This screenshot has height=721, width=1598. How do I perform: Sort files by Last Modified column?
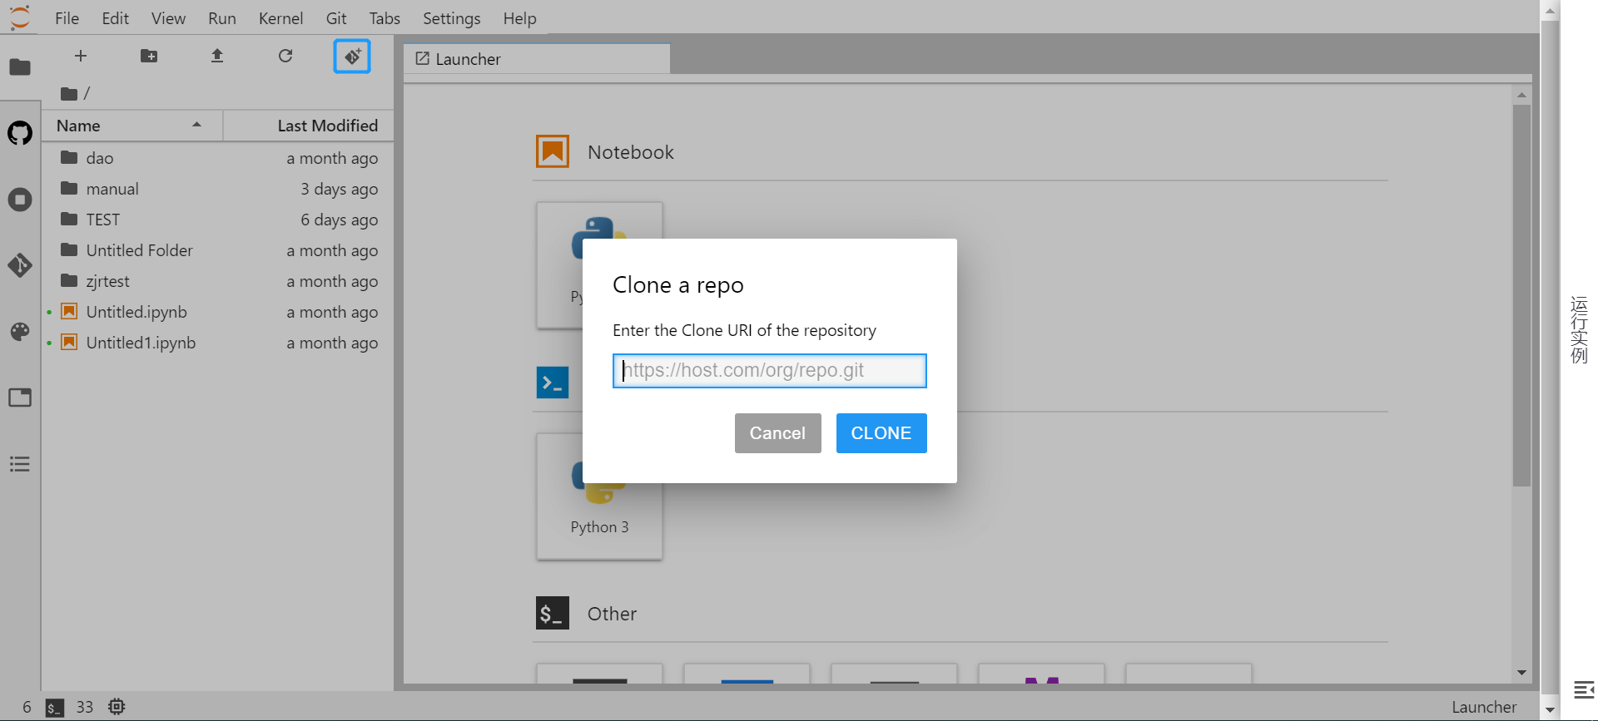coord(308,126)
